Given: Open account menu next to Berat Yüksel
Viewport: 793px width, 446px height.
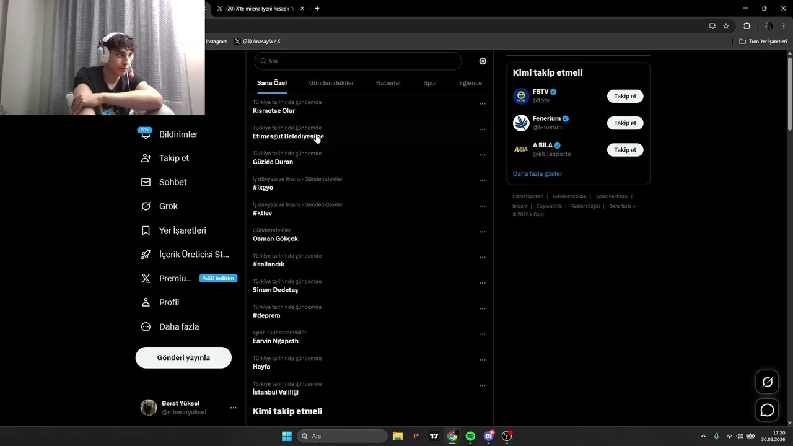Looking at the screenshot, I should click(234, 408).
